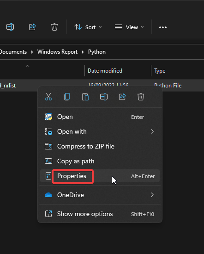Click the Cut scissors icon in context menu
The height and width of the screenshot is (254, 204).
click(48, 97)
